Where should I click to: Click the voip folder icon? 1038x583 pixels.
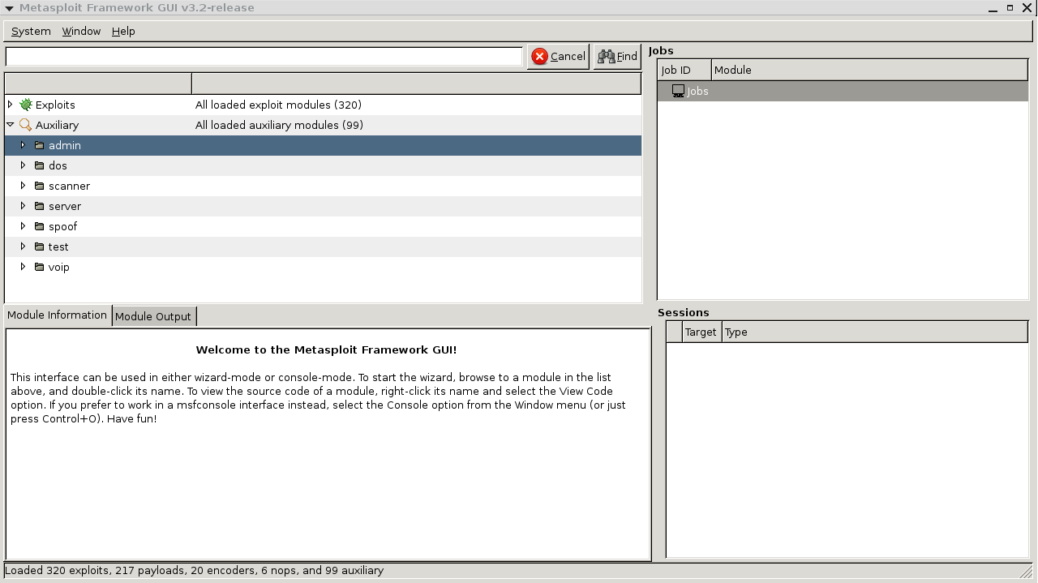pyautogui.click(x=39, y=267)
